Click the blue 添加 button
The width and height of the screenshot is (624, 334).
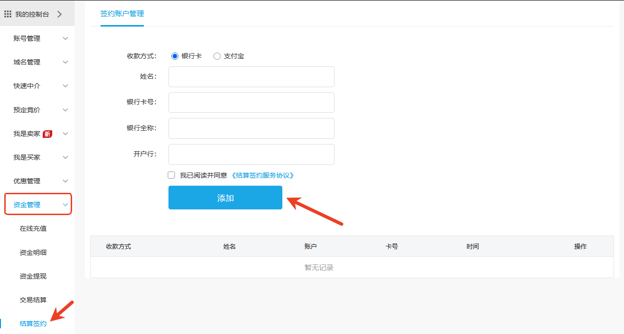pyautogui.click(x=225, y=198)
